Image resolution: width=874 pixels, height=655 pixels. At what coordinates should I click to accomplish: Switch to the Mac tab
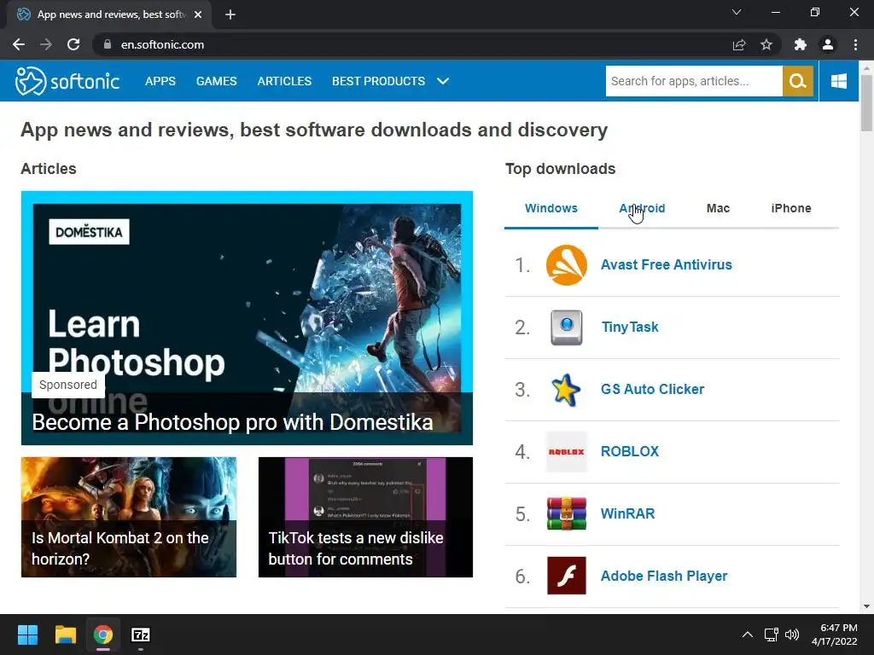pos(718,208)
